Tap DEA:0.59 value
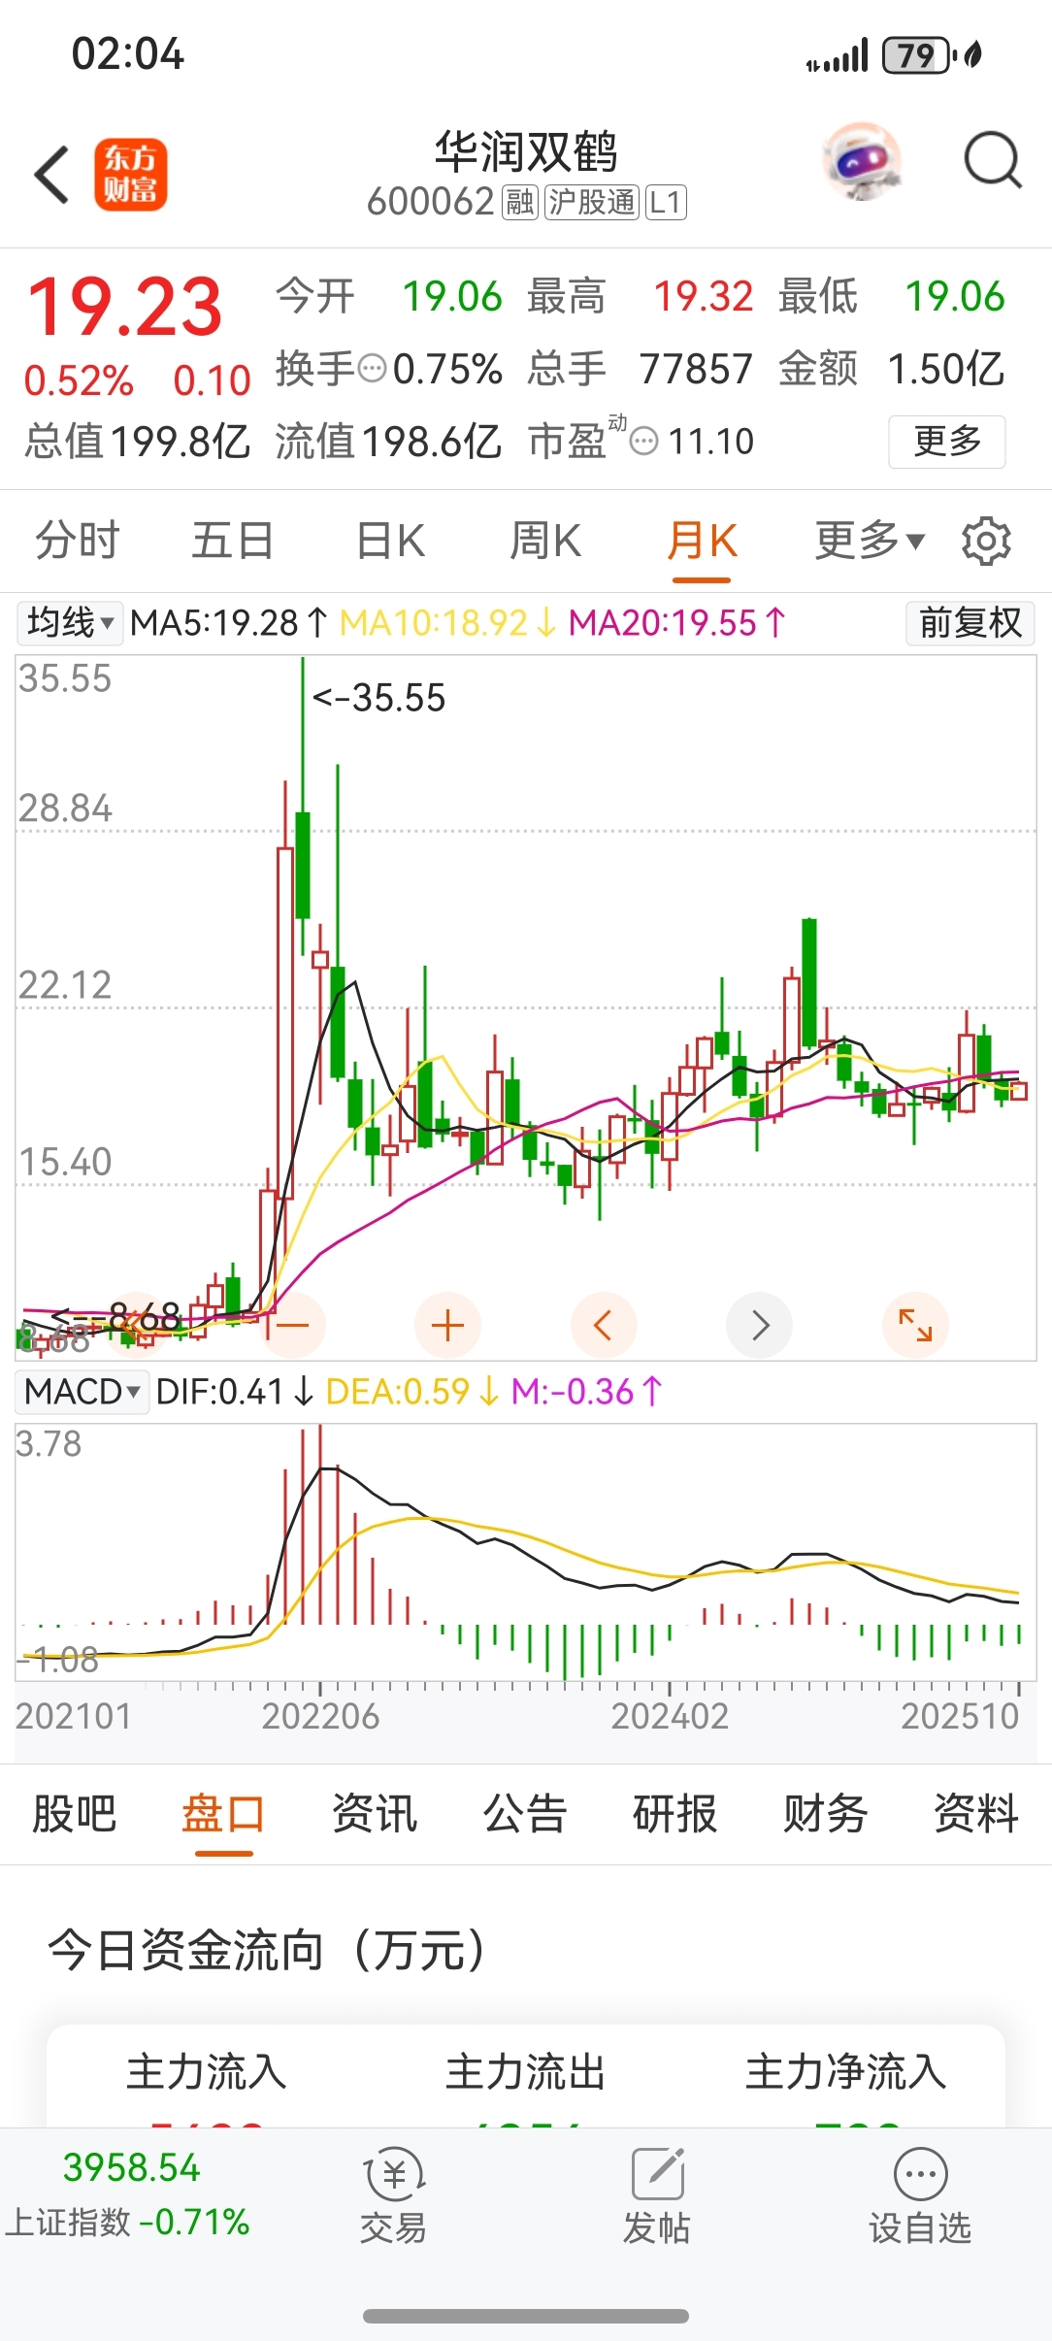Viewport: 1052px width, 2341px height. click(412, 1392)
